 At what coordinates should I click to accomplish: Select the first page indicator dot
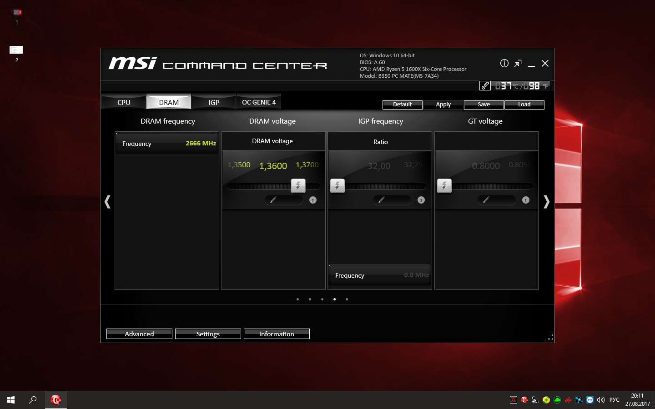(x=297, y=299)
